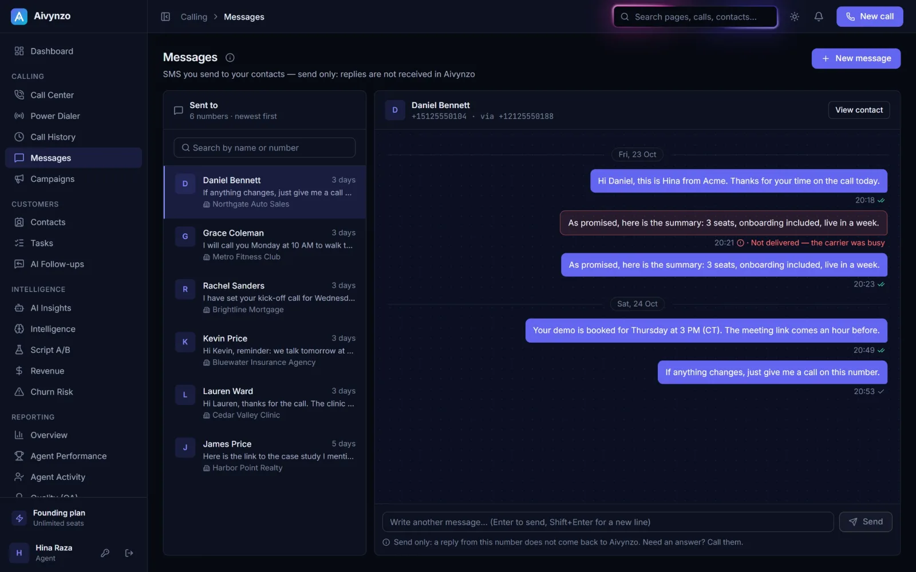Click the key icon next to Hina Raza
The height and width of the screenshot is (572, 916).
(x=105, y=553)
